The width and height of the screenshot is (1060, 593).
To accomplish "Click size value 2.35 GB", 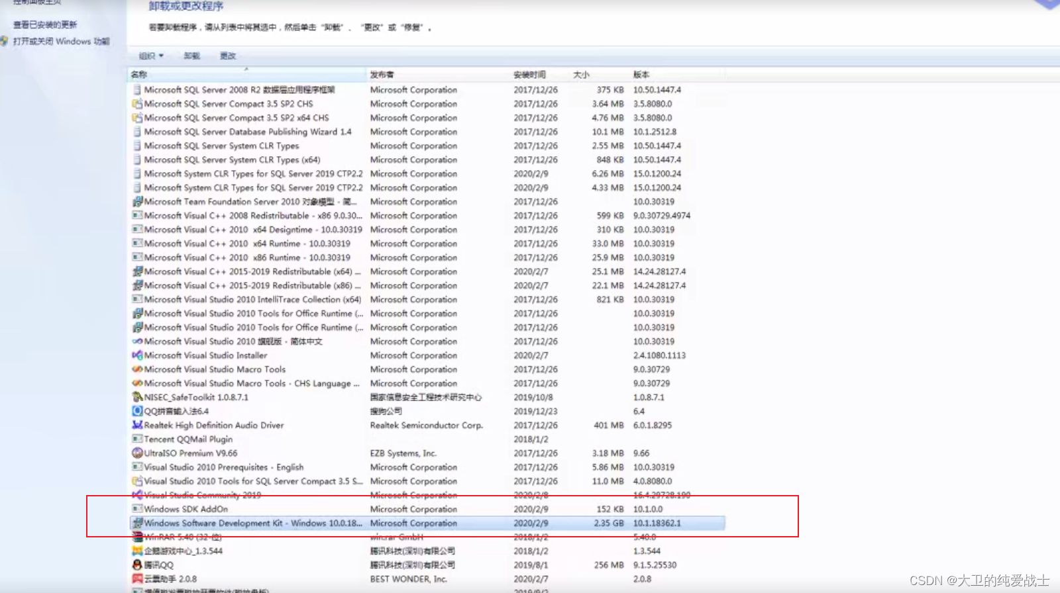I will tap(609, 523).
